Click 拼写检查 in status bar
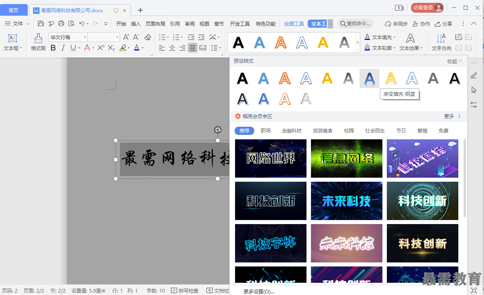The height and width of the screenshot is (295, 484). point(184,291)
